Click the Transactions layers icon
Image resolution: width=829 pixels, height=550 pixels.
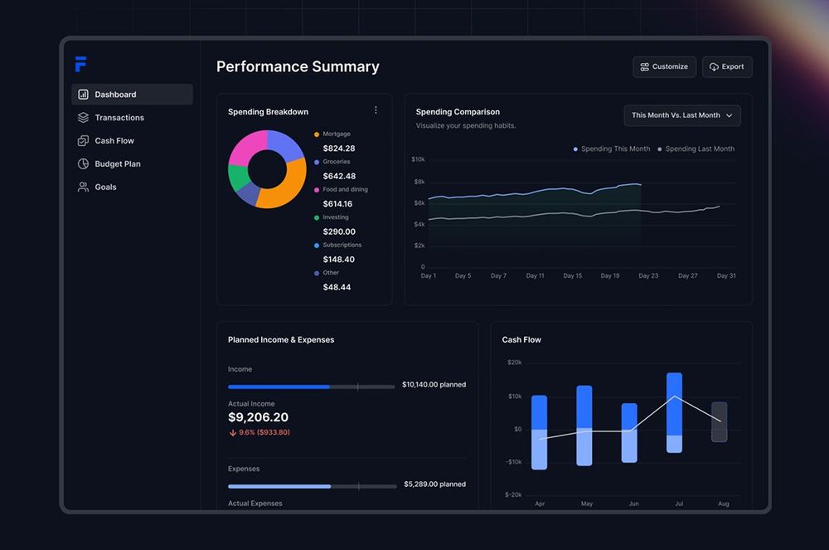point(83,118)
